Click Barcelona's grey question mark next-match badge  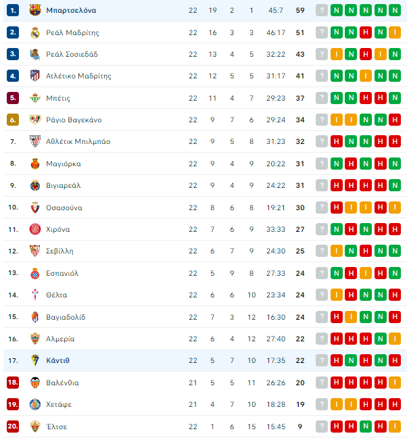pyautogui.click(x=322, y=10)
